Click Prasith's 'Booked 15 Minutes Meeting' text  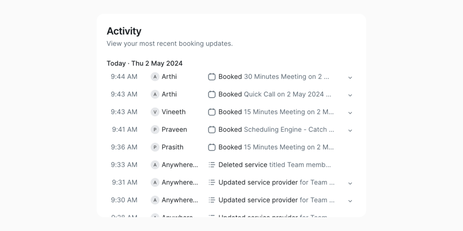276,147
